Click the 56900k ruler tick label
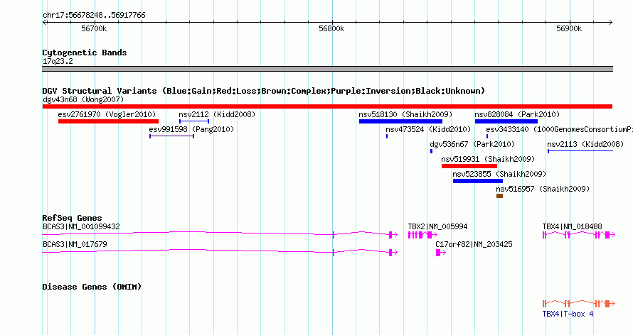This screenshot has height=335, width=633. click(569, 28)
